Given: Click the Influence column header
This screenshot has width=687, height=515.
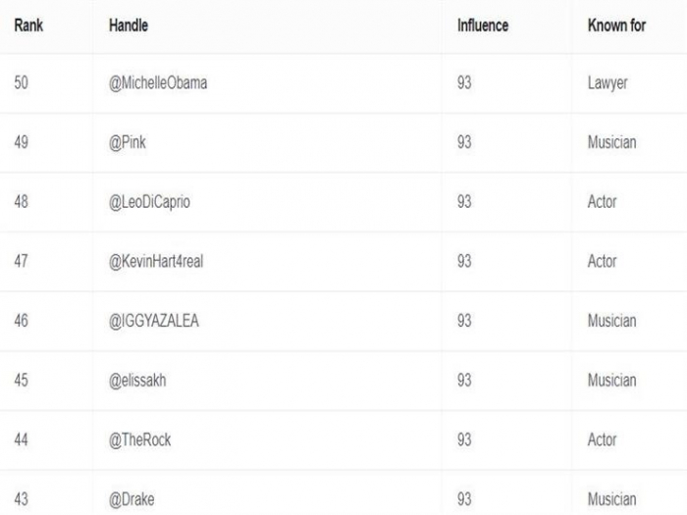Looking at the screenshot, I should (x=482, y=26).
